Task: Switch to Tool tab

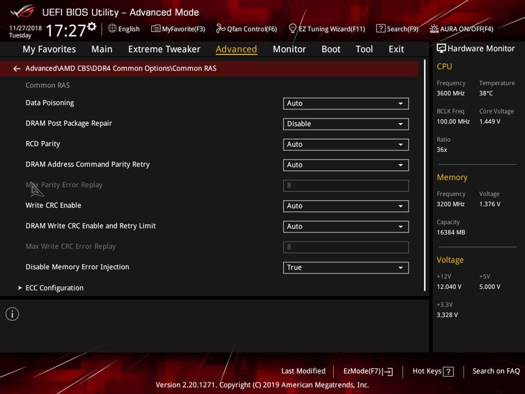Action: pos(364,49)
